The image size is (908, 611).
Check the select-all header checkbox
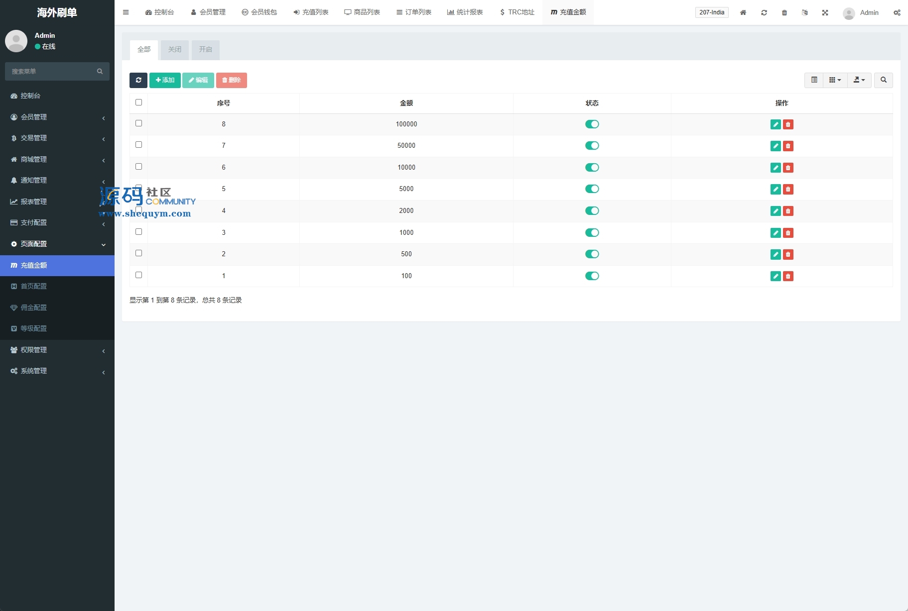click(x=139, y=102)
